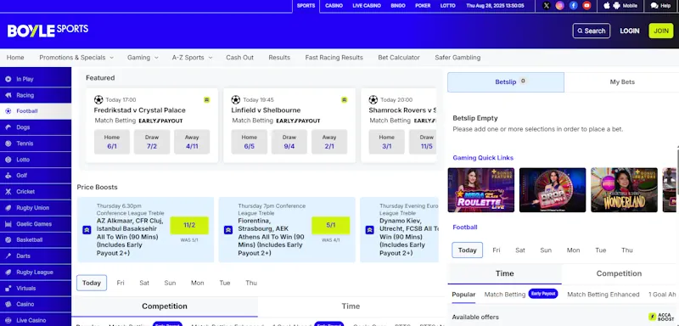Viewport: 679px width, 326px height.
Task: Expand Promotions & Specials menu
Action: tap(76, 58)
